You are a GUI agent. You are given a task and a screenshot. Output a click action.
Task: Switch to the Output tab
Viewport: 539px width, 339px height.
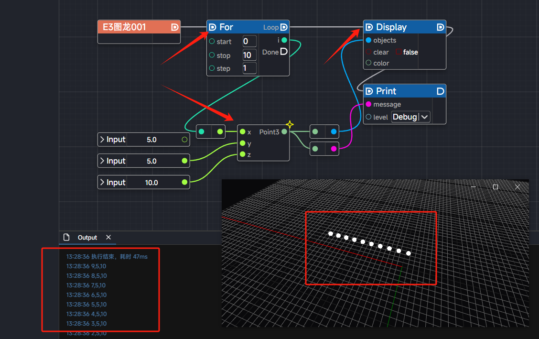(x=87, y=238)
